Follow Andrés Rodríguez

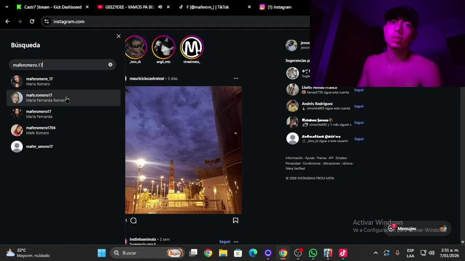pyautogui.click(x=359, y=106)
